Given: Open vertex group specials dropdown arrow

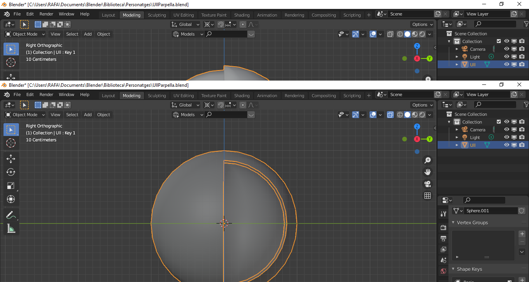Looking at the screenshot, I should 522,252.
